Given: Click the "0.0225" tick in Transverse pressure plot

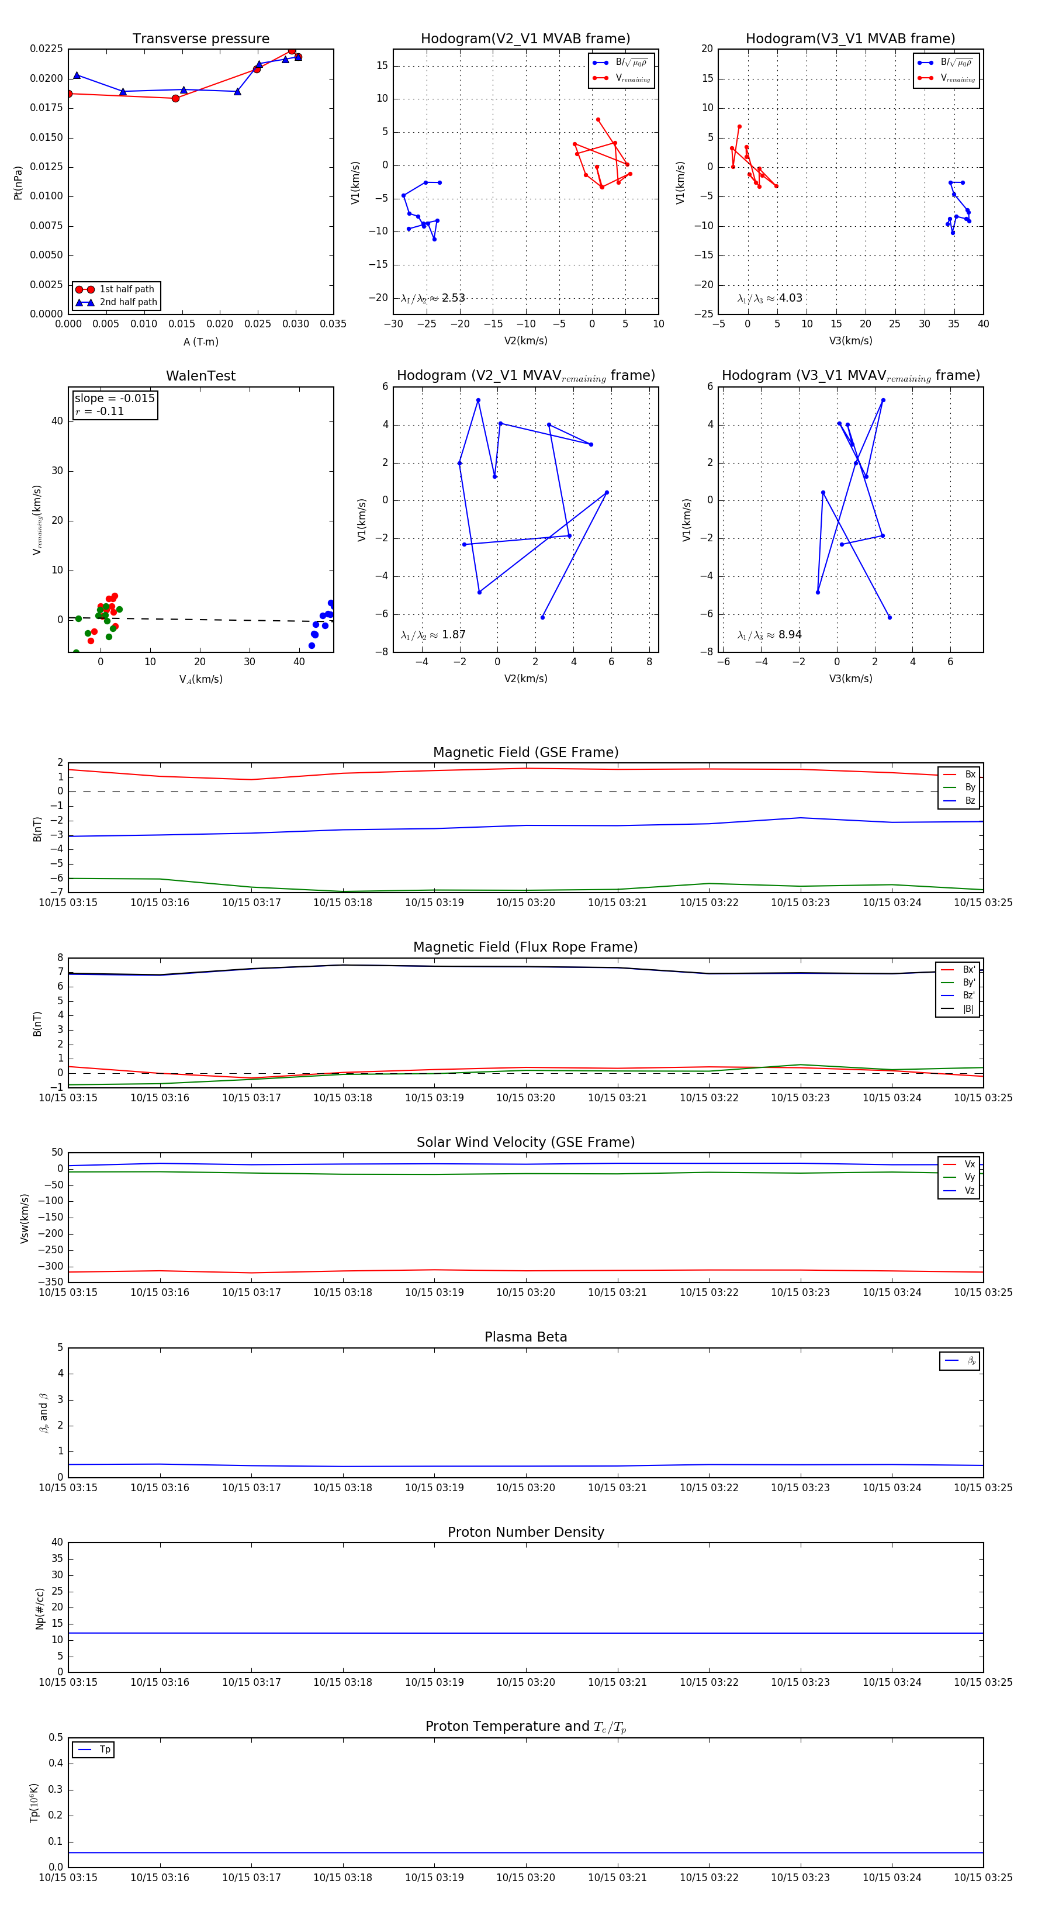Looking at the screenshot, I should 46,49.
